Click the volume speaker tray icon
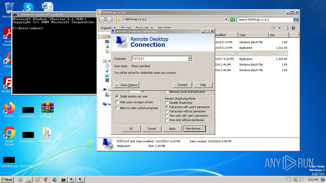This screenshot has width=326, height=183. [x=290, y=180]
